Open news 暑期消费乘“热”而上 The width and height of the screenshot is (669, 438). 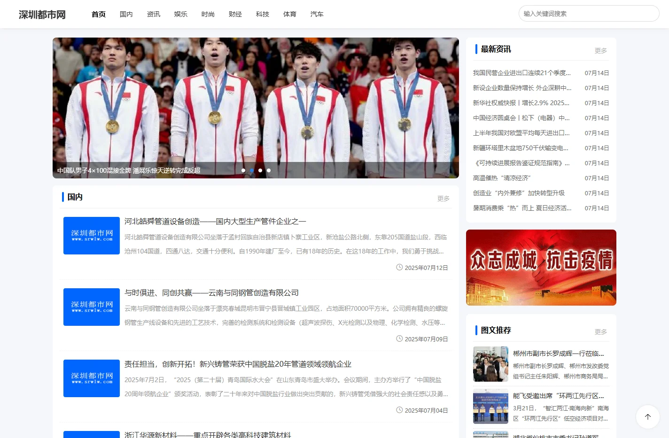click(x=522, y=208)
